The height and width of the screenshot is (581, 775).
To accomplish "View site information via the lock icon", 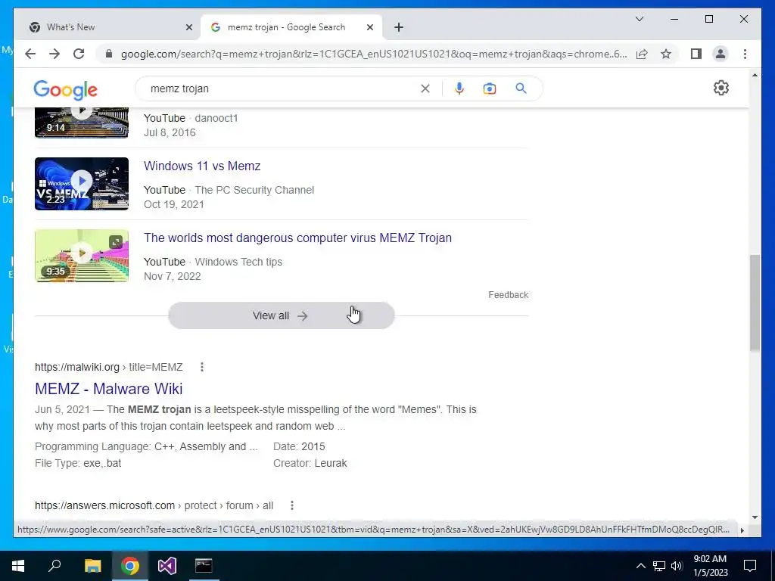I will [x=109, y=54].
